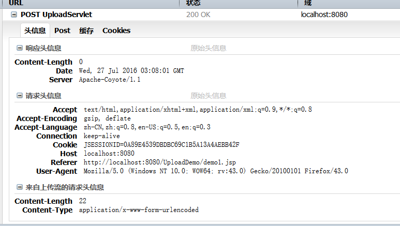
Task: Click the 状态 column header
Action: coord(193,3)
